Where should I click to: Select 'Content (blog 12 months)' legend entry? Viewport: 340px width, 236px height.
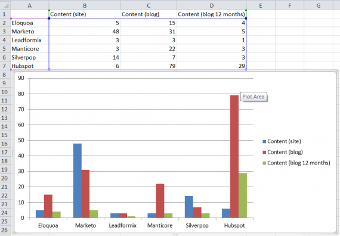[x=296, y=163]
